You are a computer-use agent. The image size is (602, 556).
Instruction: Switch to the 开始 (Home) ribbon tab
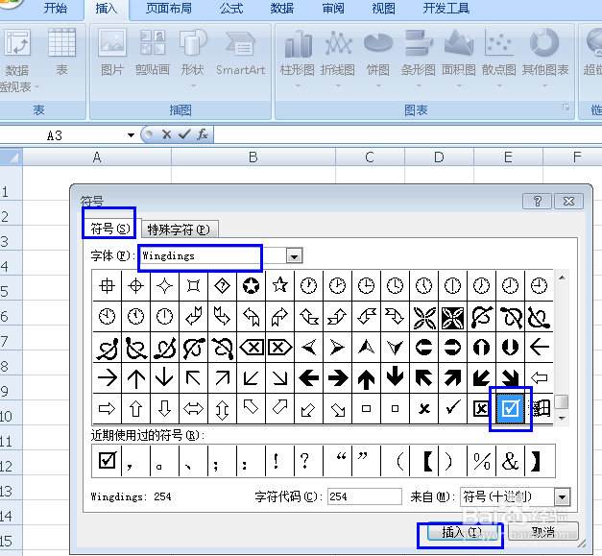click(55, 8)
